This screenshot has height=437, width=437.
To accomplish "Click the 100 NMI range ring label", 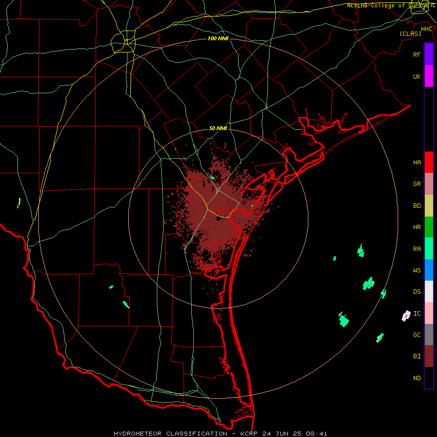I will click(218, 38).
